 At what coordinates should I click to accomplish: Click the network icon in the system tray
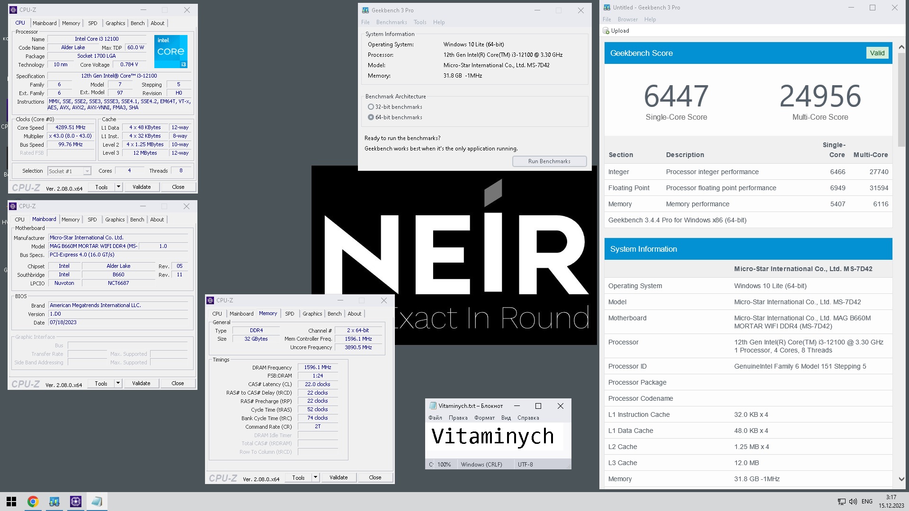[x=841, y=502]
